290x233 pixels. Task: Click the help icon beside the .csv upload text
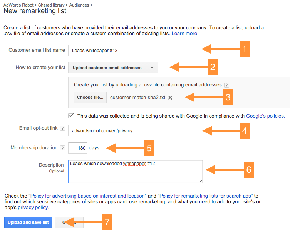pyautogui.click(x=227, y=85)
